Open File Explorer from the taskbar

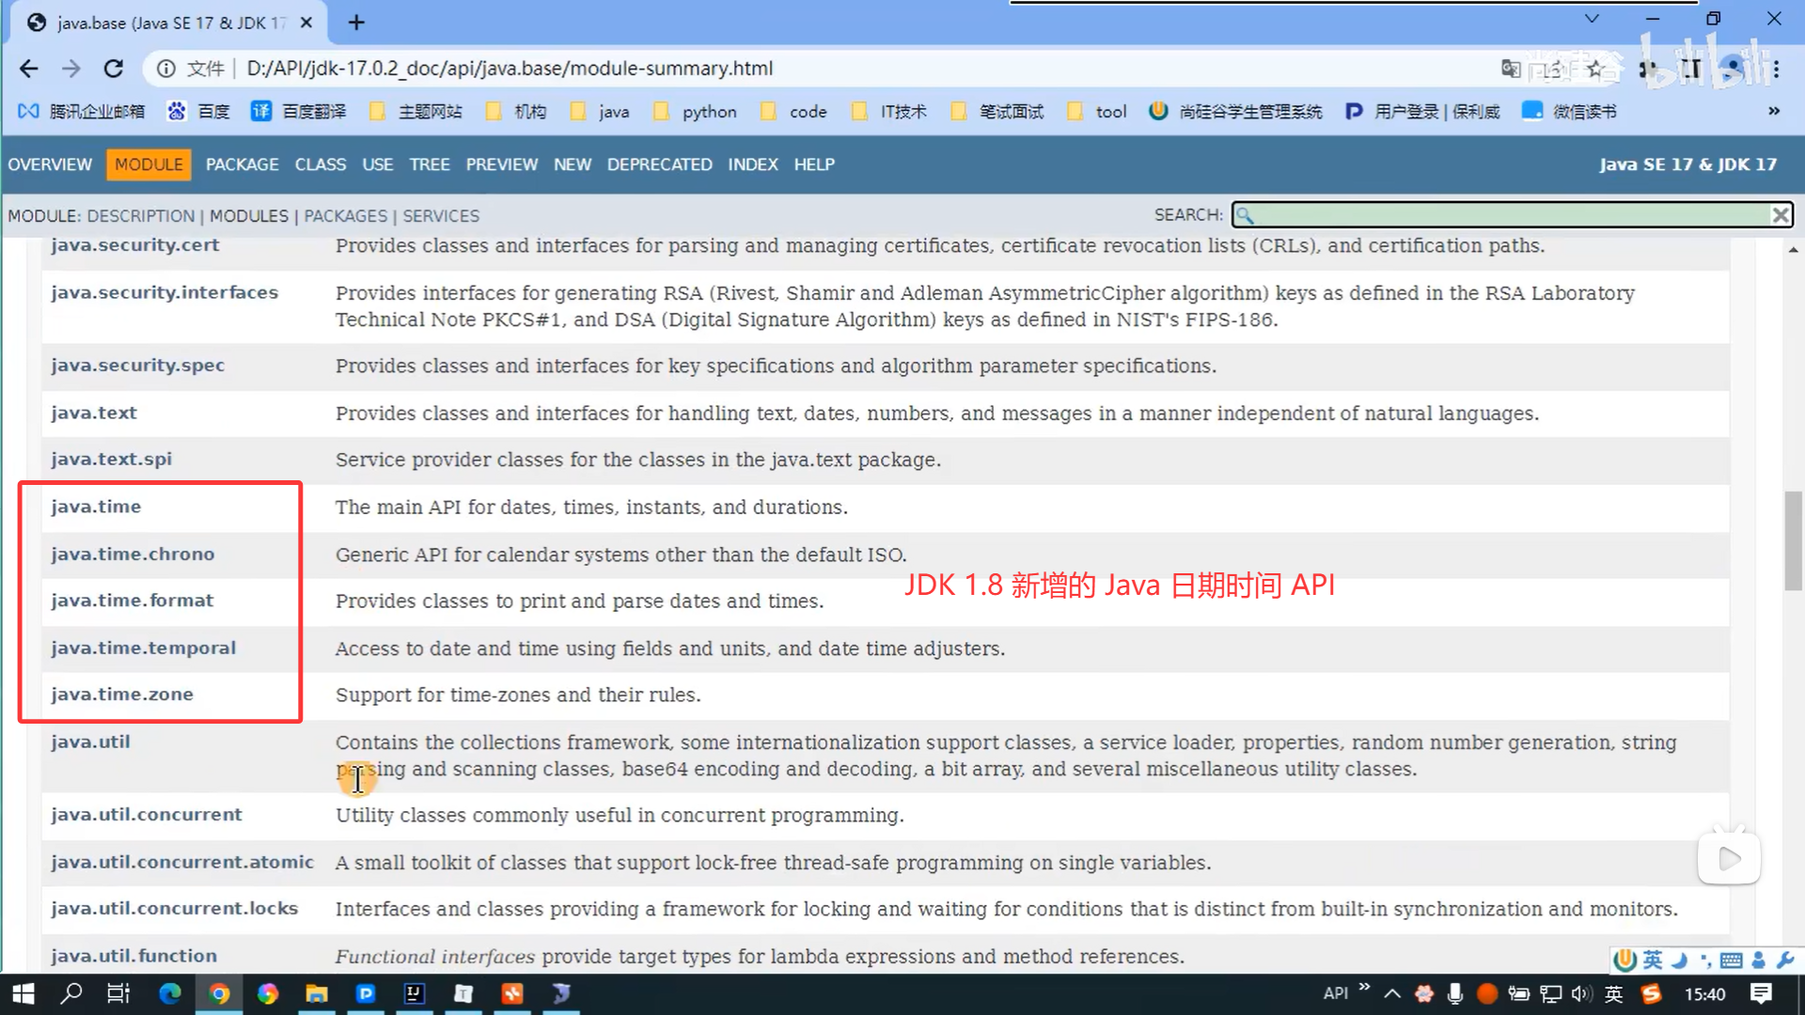pos(317,993)
